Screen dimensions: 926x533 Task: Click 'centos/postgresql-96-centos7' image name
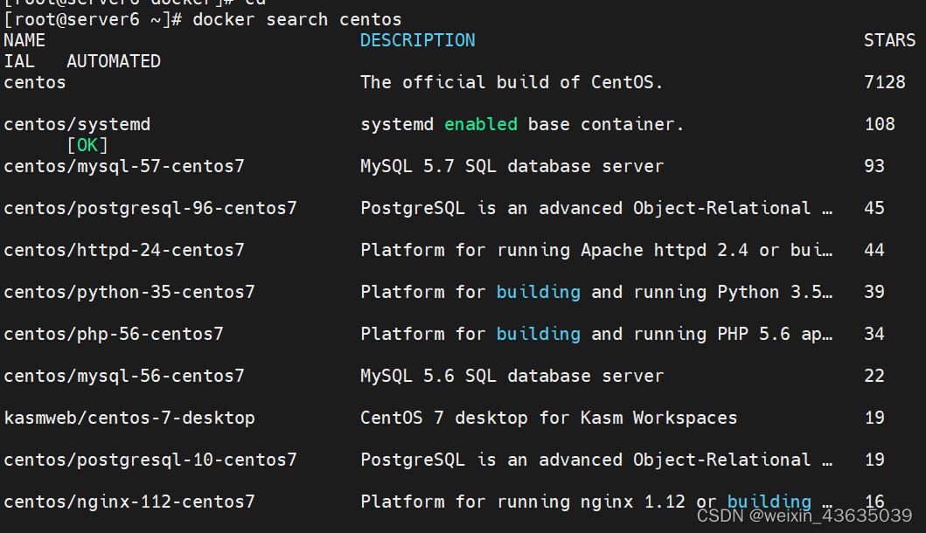pos(150,208)
